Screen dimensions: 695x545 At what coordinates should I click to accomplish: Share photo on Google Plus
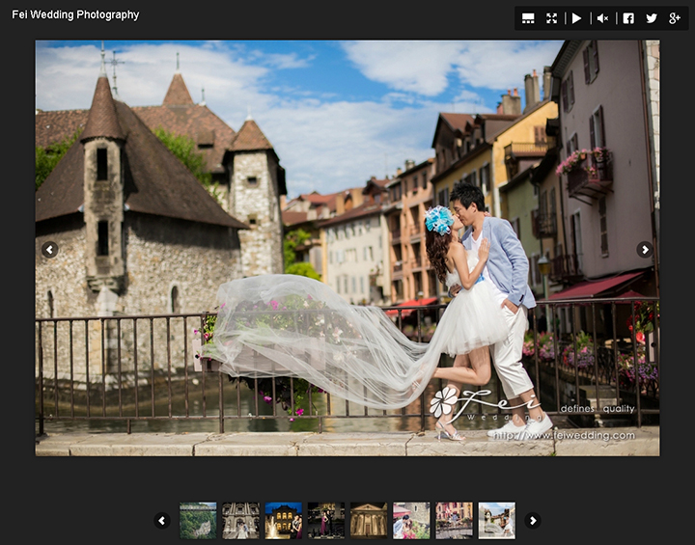click(675, 18)
